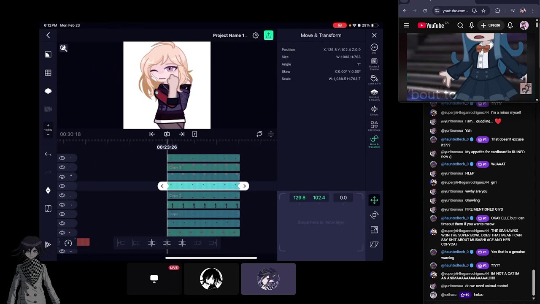Viewport: 540px width, 304px height.
Task: Open Color & Fill options
Action: coord(374,80)
